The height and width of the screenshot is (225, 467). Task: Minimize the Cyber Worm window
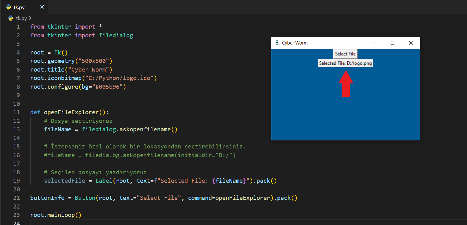(x=374, y=43)
